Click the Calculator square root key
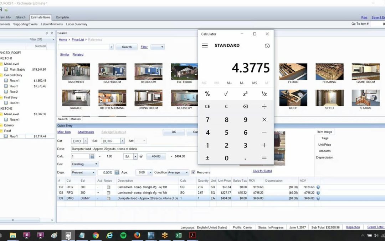This screenshot has width=385, height=241. tap(226, 94)
